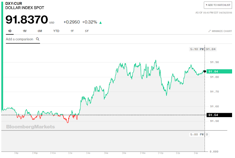Click the green 91.84 price label
This screenshot has width=235, height=158.
pyautogui.click(x=219, y=71)
